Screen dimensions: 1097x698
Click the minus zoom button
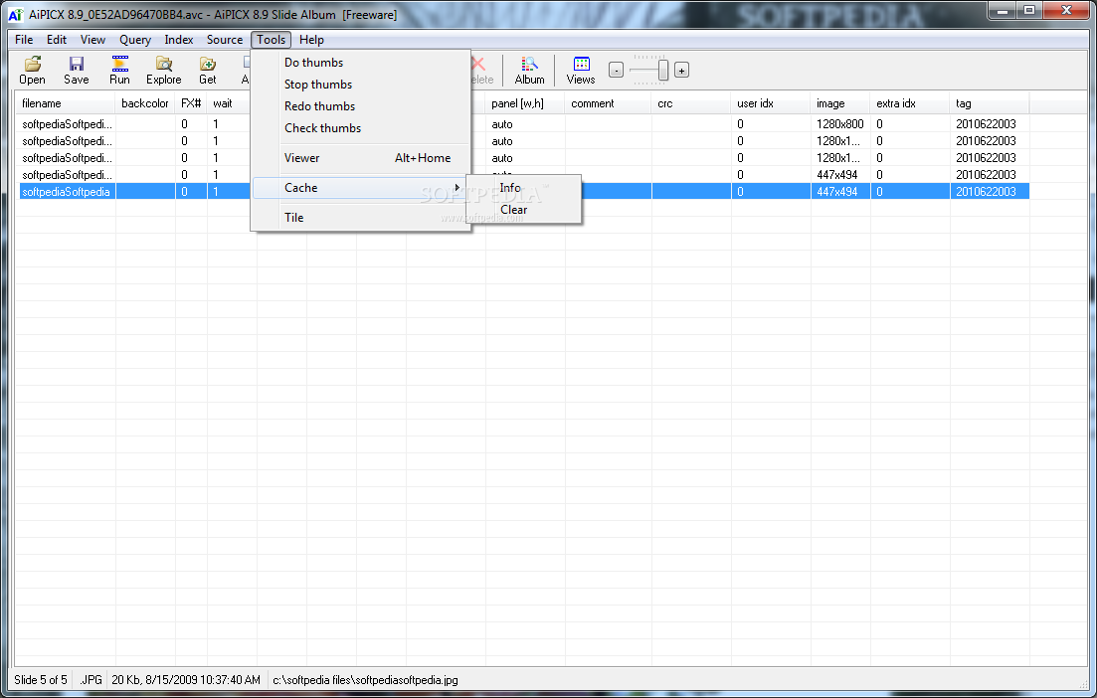(x=616, y=70)
